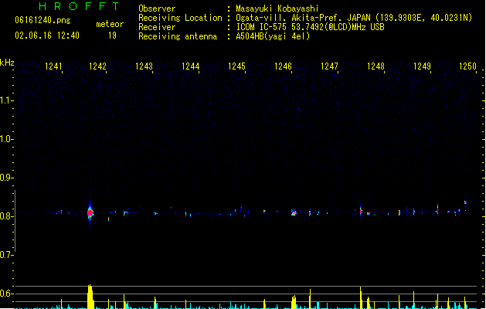Click the 1250 time axis marker
This screenshot has width=486, height=309.
point(467,66)
